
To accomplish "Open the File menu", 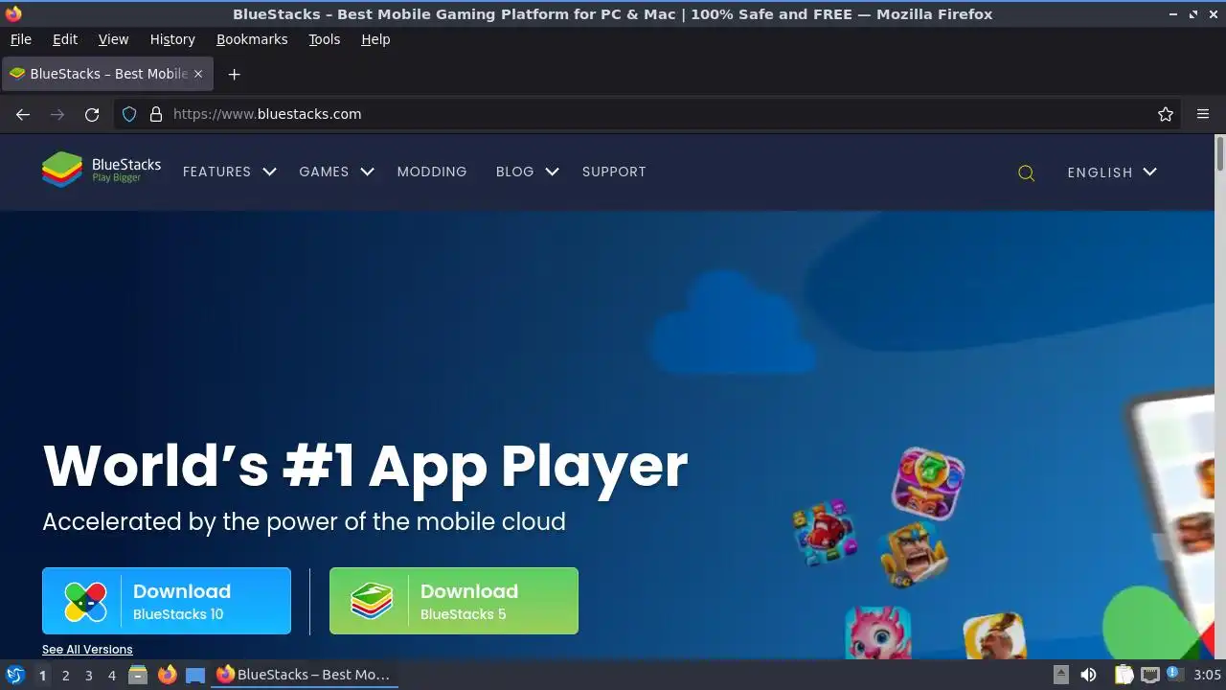I will pyautogui.click(x=20, y=39).
